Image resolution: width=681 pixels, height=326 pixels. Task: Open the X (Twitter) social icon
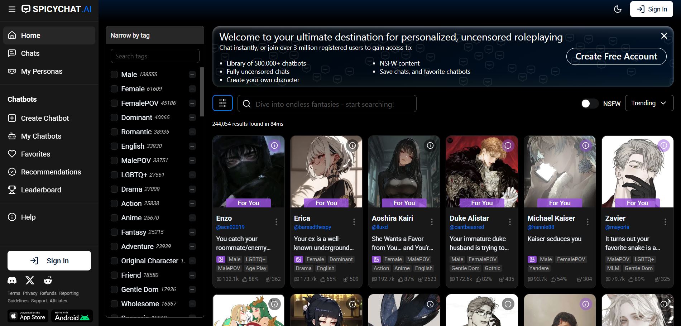[30, 281]
